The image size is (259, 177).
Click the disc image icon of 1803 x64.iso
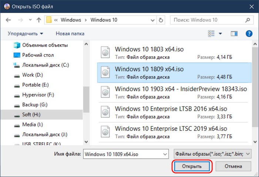point(105,52)
